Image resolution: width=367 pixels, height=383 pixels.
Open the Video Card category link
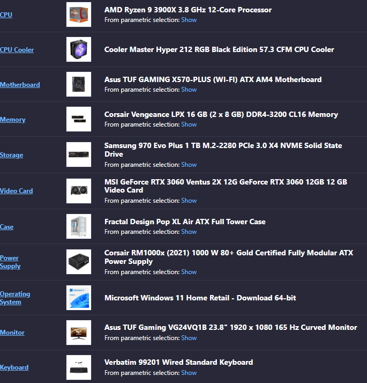[x=17, y=191]
